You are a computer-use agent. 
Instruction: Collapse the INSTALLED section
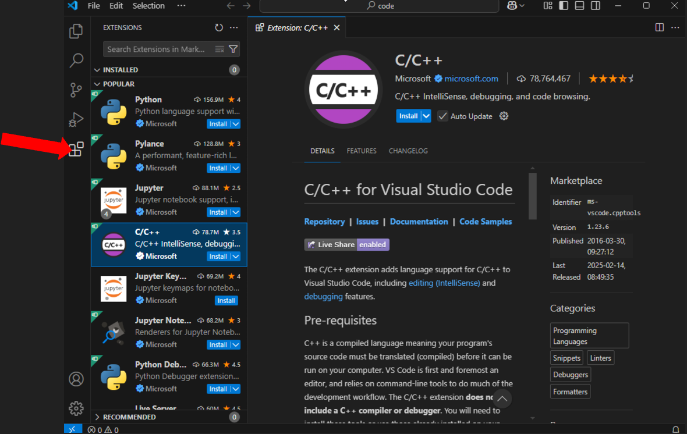click(97, 70)
